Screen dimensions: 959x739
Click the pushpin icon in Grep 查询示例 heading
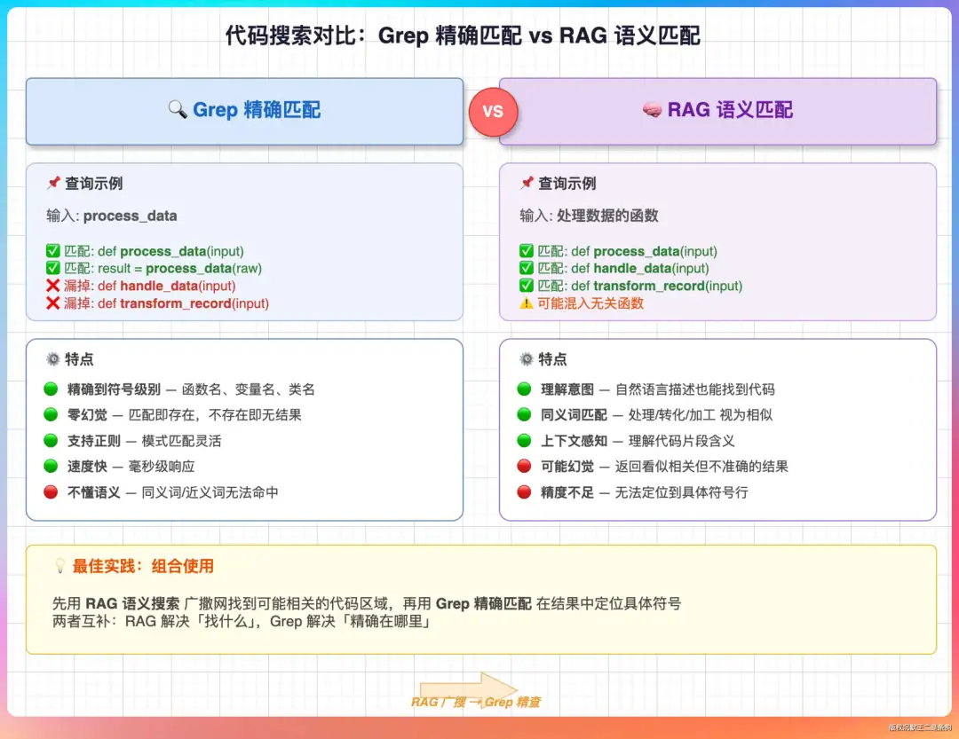54,183
